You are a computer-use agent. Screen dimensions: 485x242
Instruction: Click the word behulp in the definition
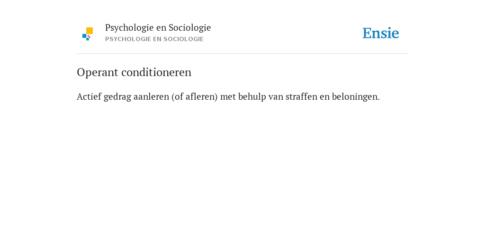click(x=252, y=97)
